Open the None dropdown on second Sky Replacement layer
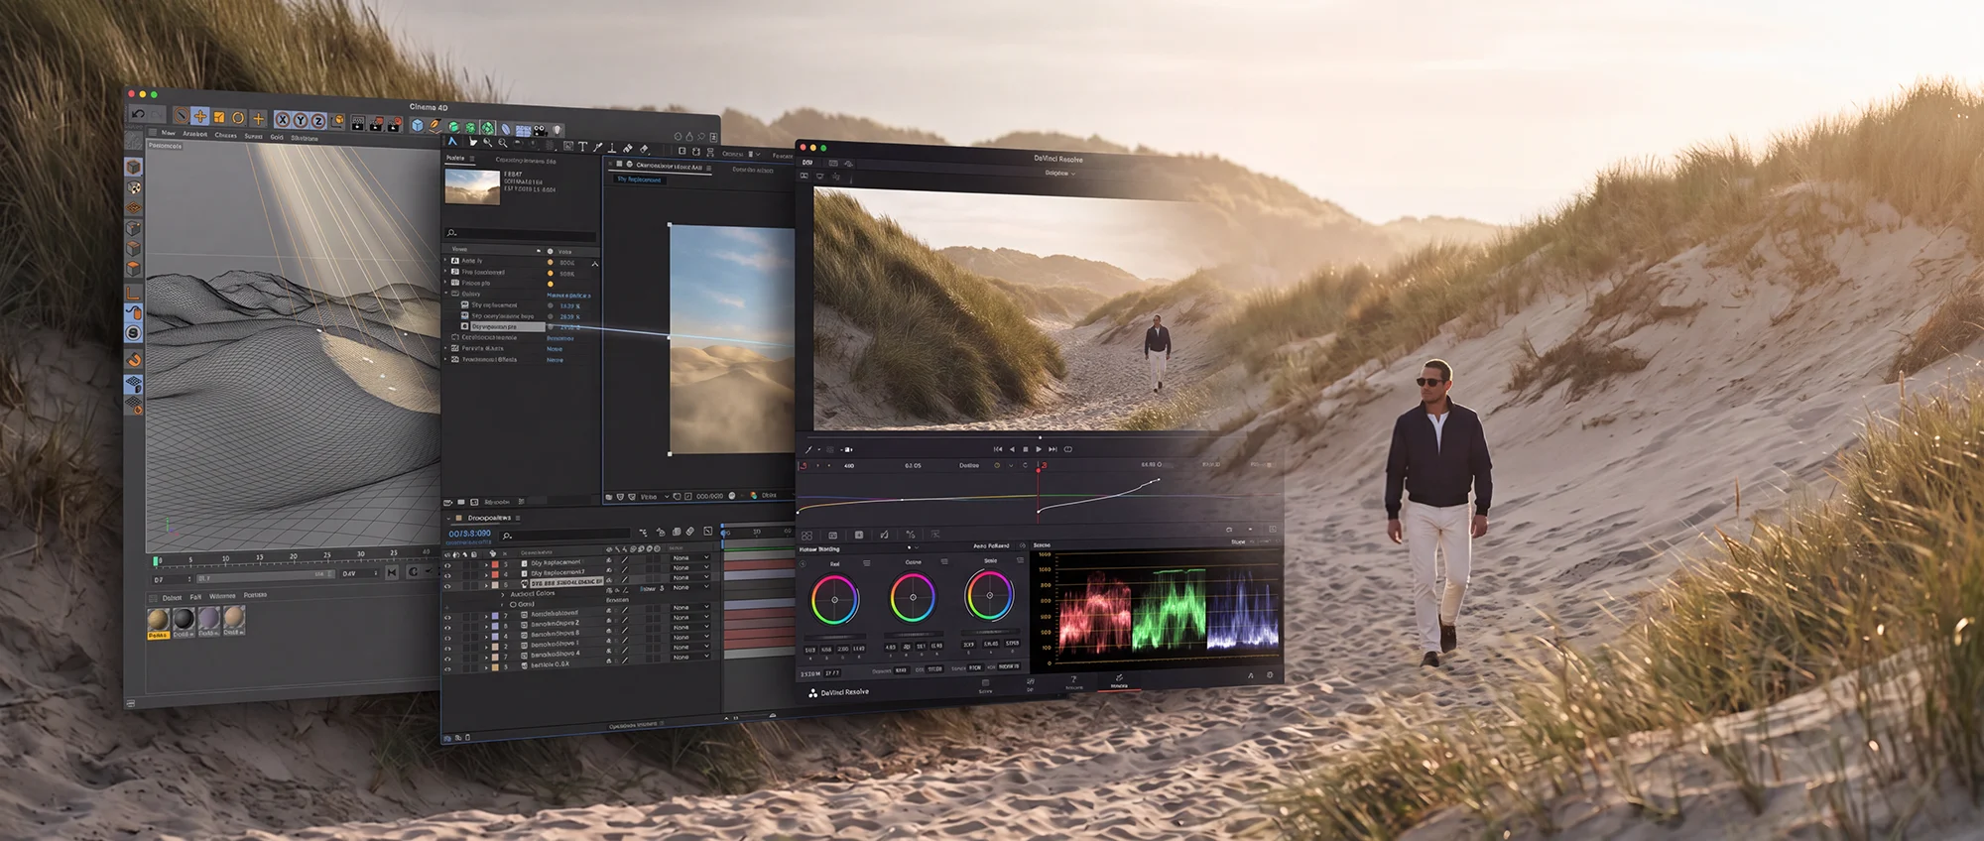Viewport: 1984px width, 841px height. point(690,567)
